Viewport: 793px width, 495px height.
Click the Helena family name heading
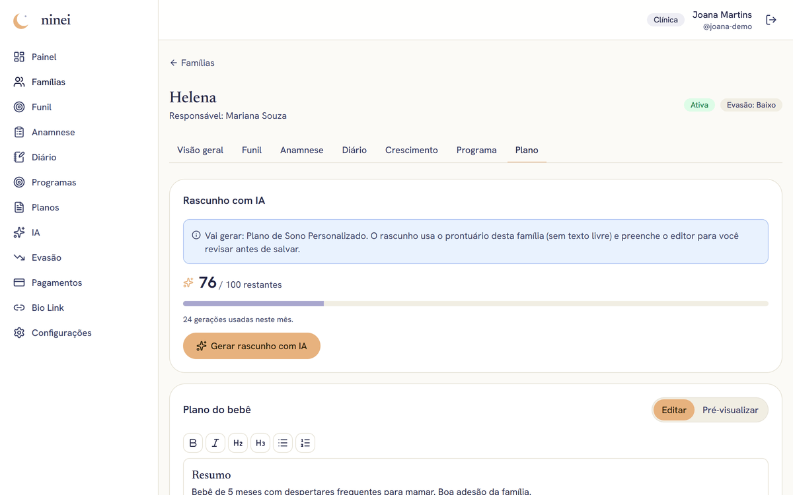pos(193,97)
